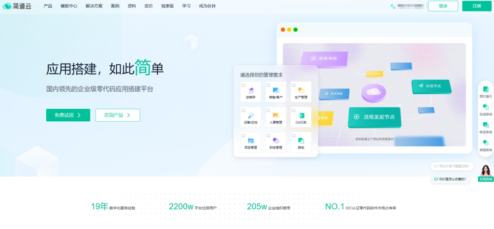Open the 解决方案 menu
This screenshot has height=229, width=494.
(94, 6)
